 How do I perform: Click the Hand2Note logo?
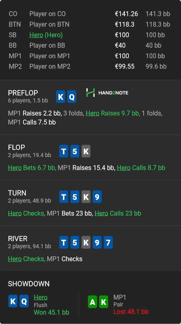coord(107,93)
